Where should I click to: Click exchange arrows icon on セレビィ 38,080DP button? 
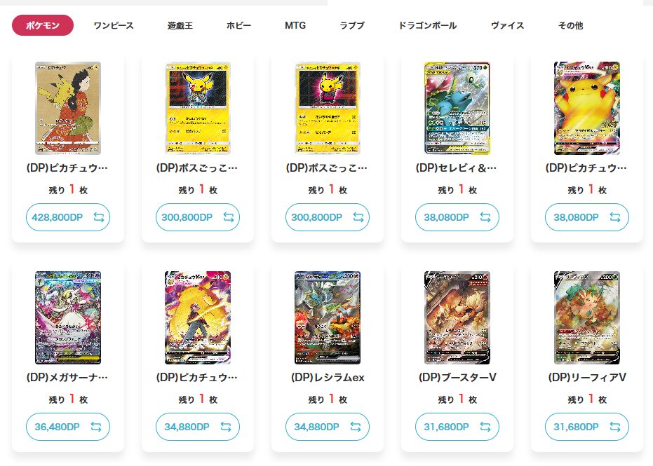[485, 217]
